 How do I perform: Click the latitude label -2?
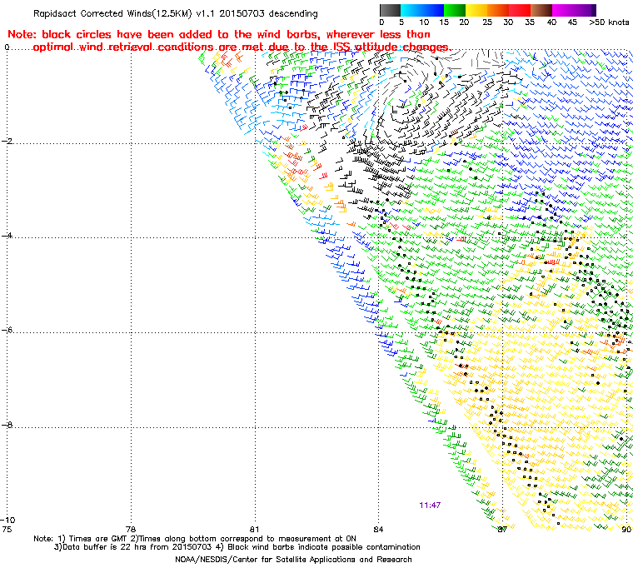click(x=7, y=141)
